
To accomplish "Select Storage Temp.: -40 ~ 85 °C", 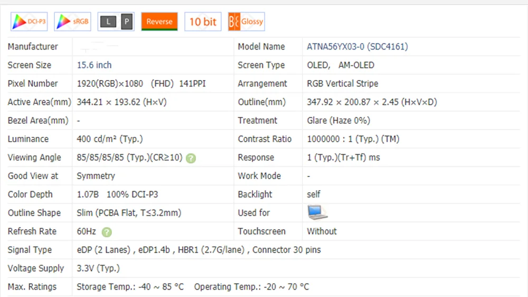I will coord(130,287).
